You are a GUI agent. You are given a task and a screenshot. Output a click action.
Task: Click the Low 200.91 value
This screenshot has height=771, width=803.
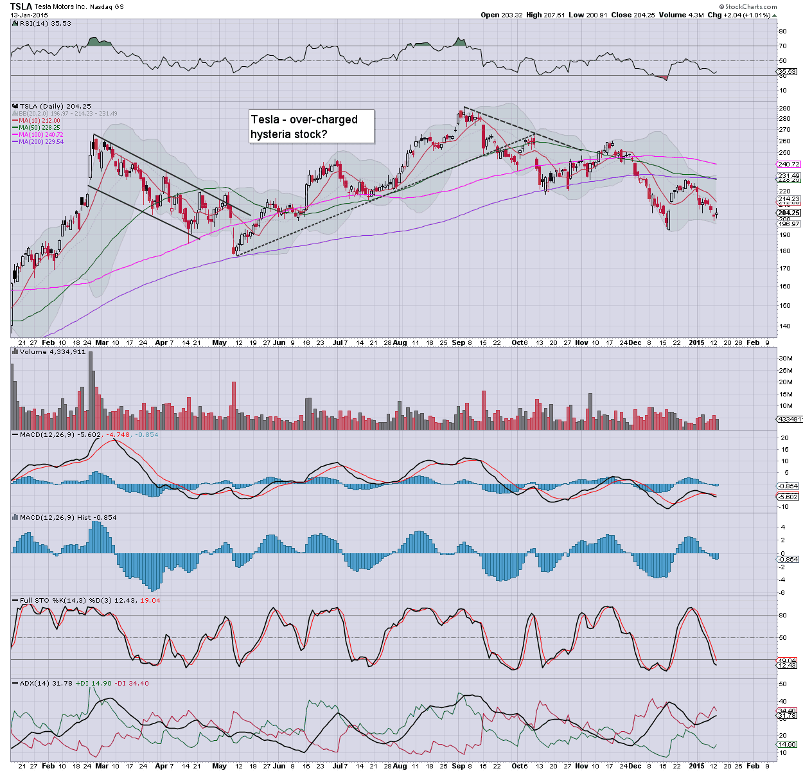pyautogui.click(x=587, y=15)
